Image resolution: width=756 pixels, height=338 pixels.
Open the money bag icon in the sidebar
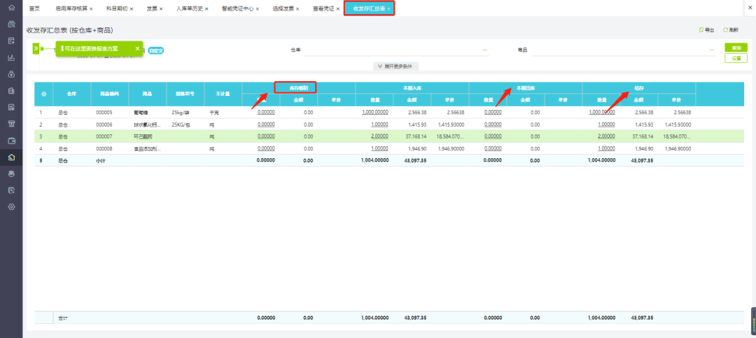click(x=12, y=74)
